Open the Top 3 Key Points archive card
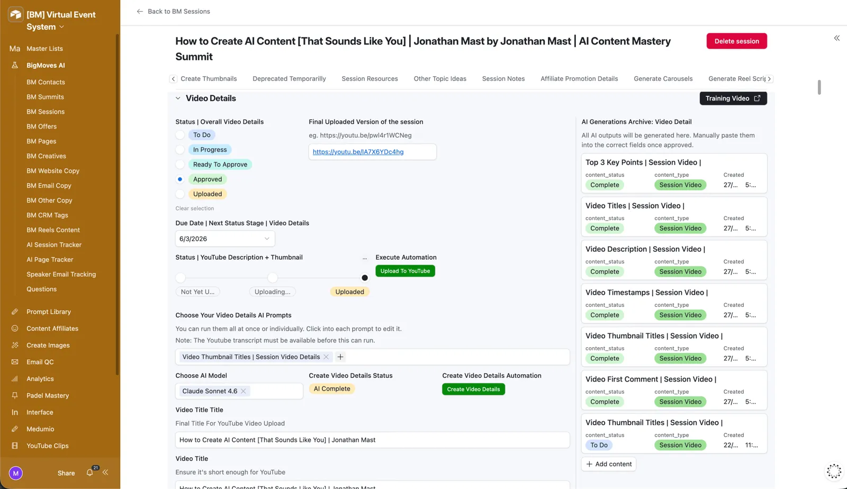Screen dimensions: 847x489 (674, 174)
